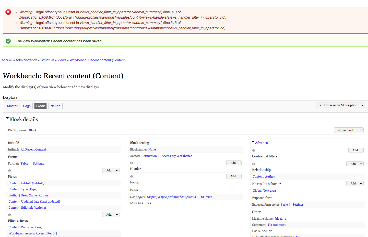
Task: Open the Access My Workbench link
Action: click(x=177, y=156)
